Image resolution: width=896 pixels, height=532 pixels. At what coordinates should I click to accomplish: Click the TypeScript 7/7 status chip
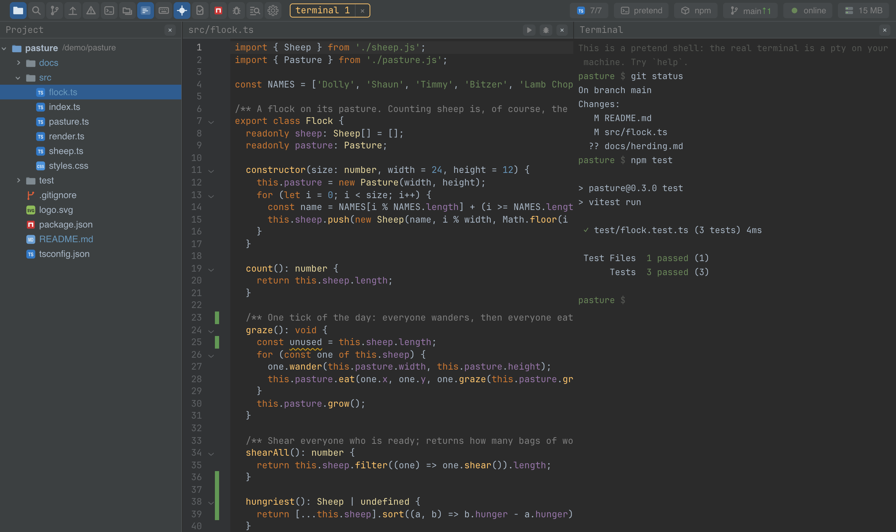coord(589,11)
